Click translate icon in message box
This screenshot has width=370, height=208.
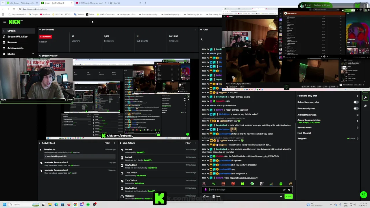pyautogui.click(x=284, y=190)
